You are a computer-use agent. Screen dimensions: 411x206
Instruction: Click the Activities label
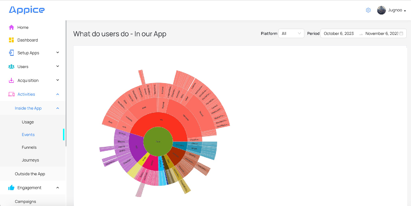pyautogui.click(x=26, y=94)
